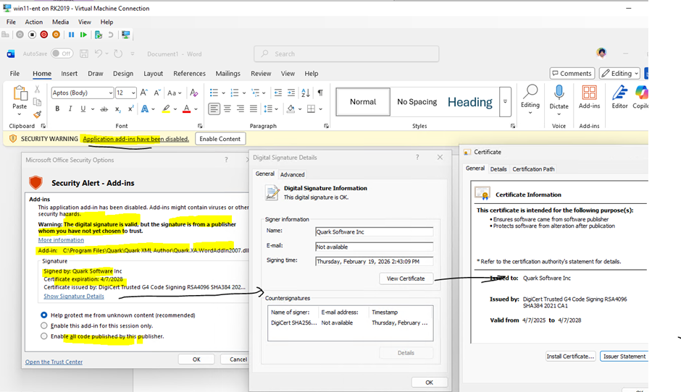The image size is (681, 392).
Task: Select 'Enable this add-in for this session only'
Action: point(45,325)
